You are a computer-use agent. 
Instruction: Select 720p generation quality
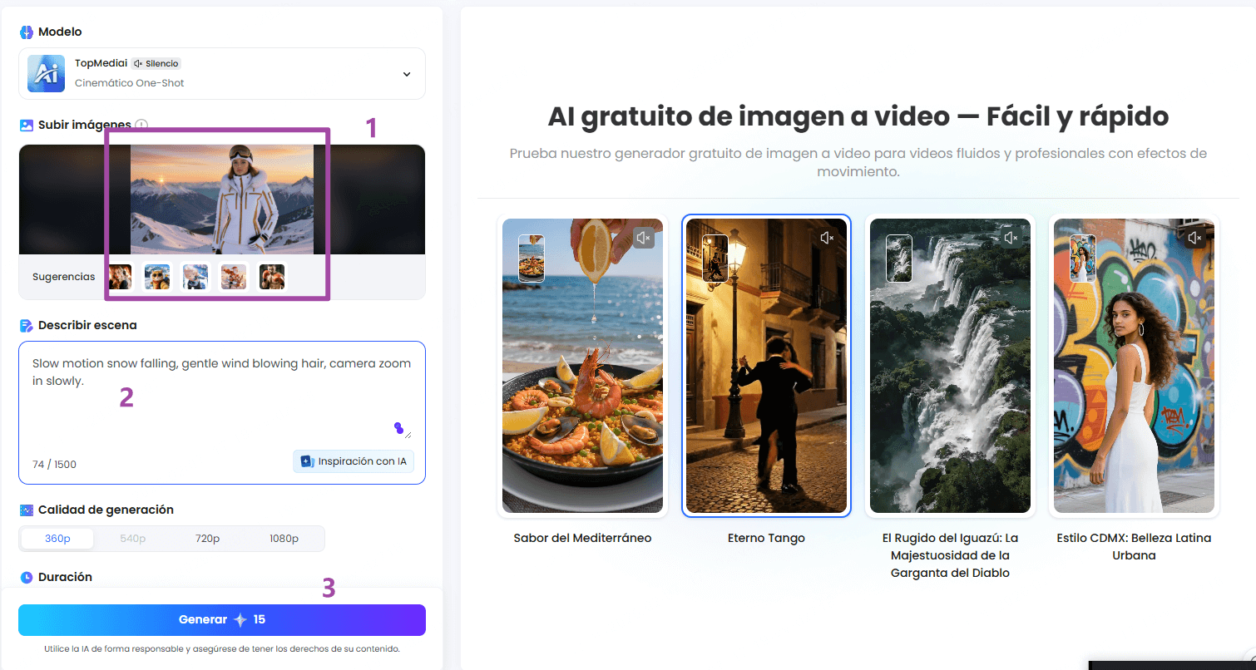208,538
